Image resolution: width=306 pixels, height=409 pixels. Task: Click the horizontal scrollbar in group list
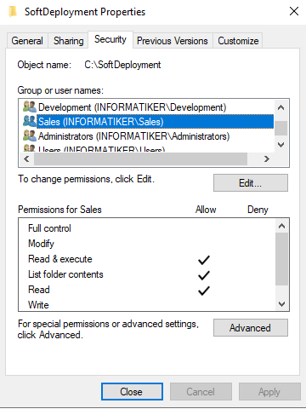tap(140, 159)
